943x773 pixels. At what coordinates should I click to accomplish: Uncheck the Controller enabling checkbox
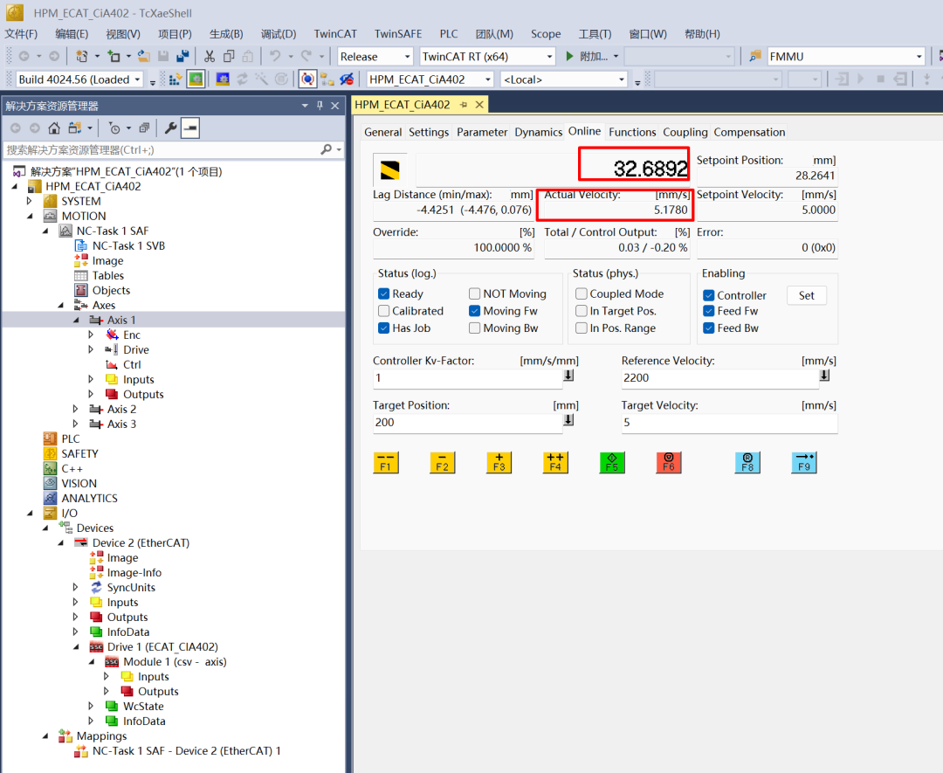coord(708,295)
